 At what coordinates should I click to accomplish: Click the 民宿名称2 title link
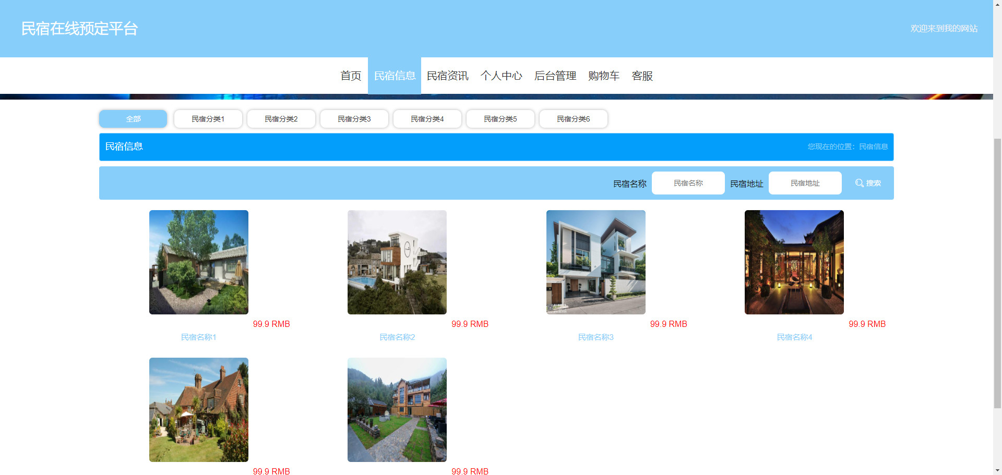397,337
